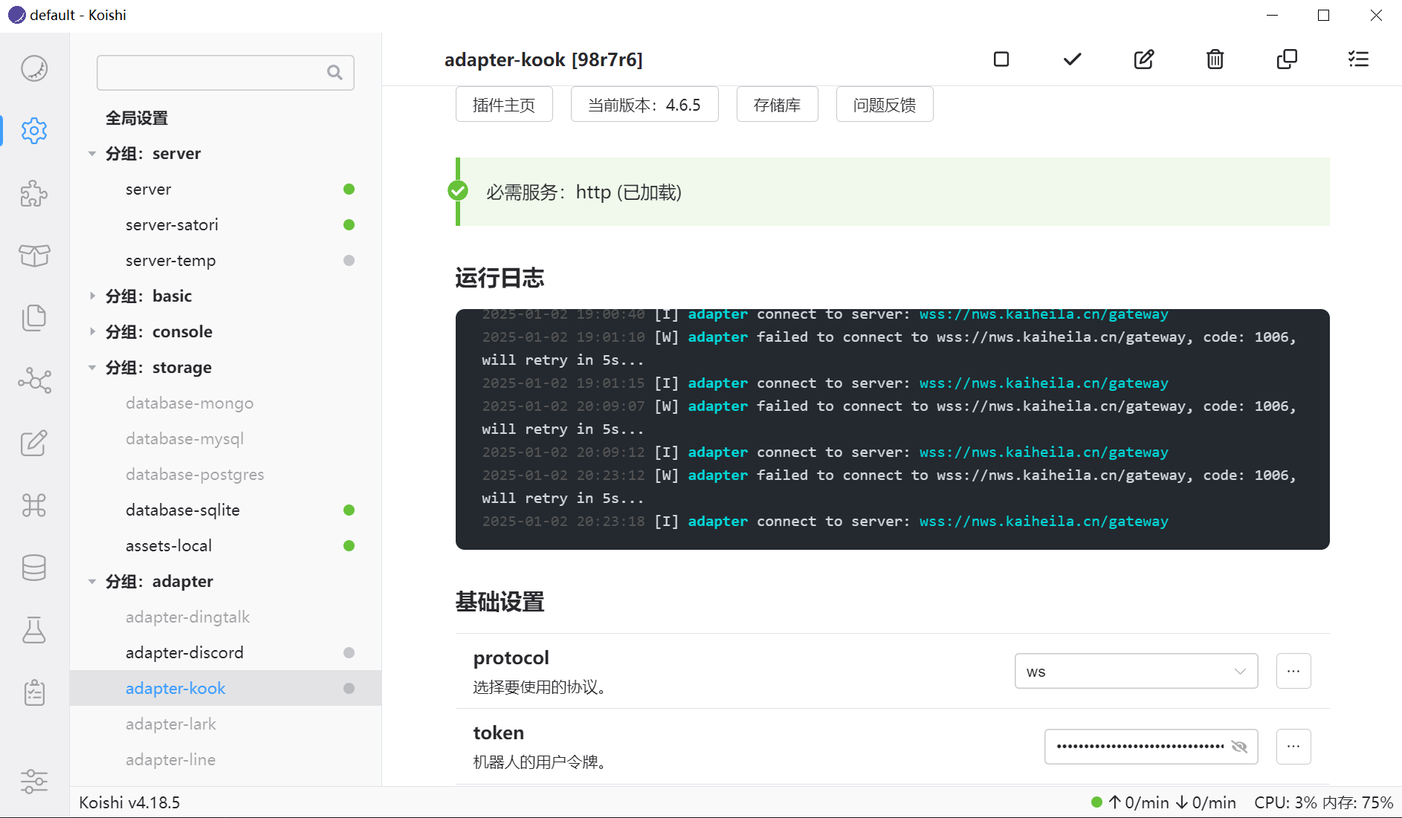Select adapter-lark in the tree

[226, 724]
